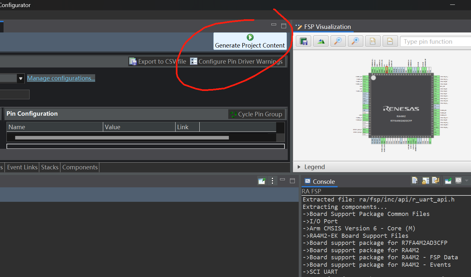Reset visualization zoom to 1:1

click(373, 41)
